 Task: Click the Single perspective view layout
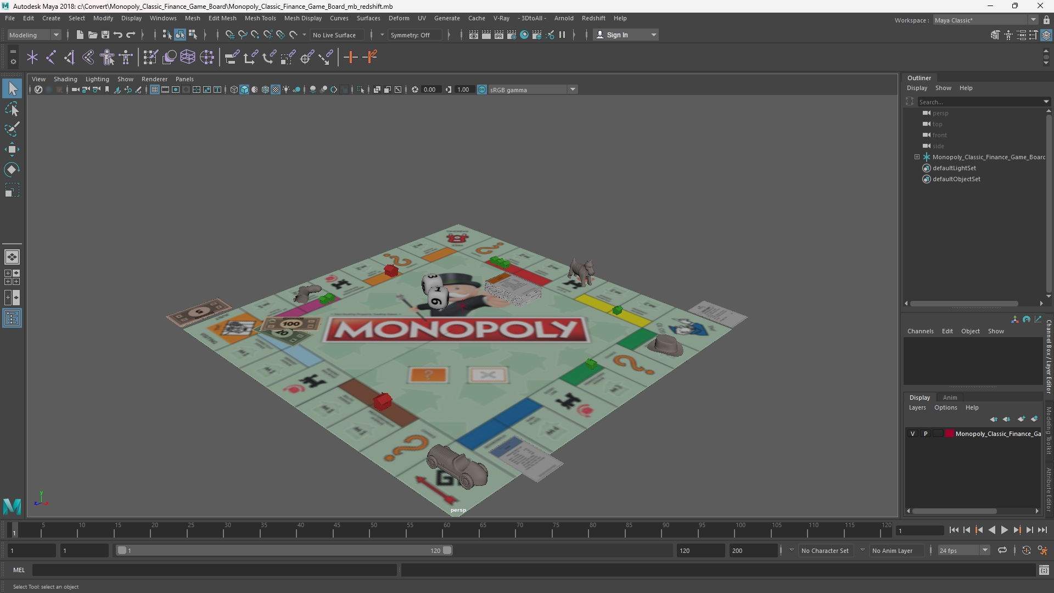click(x=12, y=257)
